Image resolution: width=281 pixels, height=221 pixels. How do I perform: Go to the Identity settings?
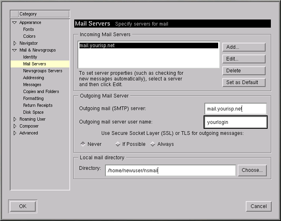pyautogui.click(x=30, y=57)
